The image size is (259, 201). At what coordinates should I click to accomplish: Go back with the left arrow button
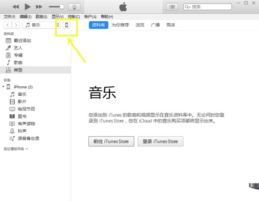(8, 25)
